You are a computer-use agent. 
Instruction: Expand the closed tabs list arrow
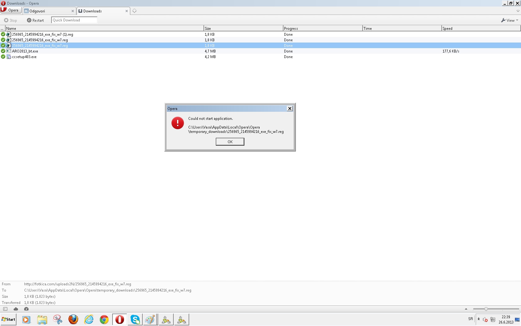tap(518, 11)
